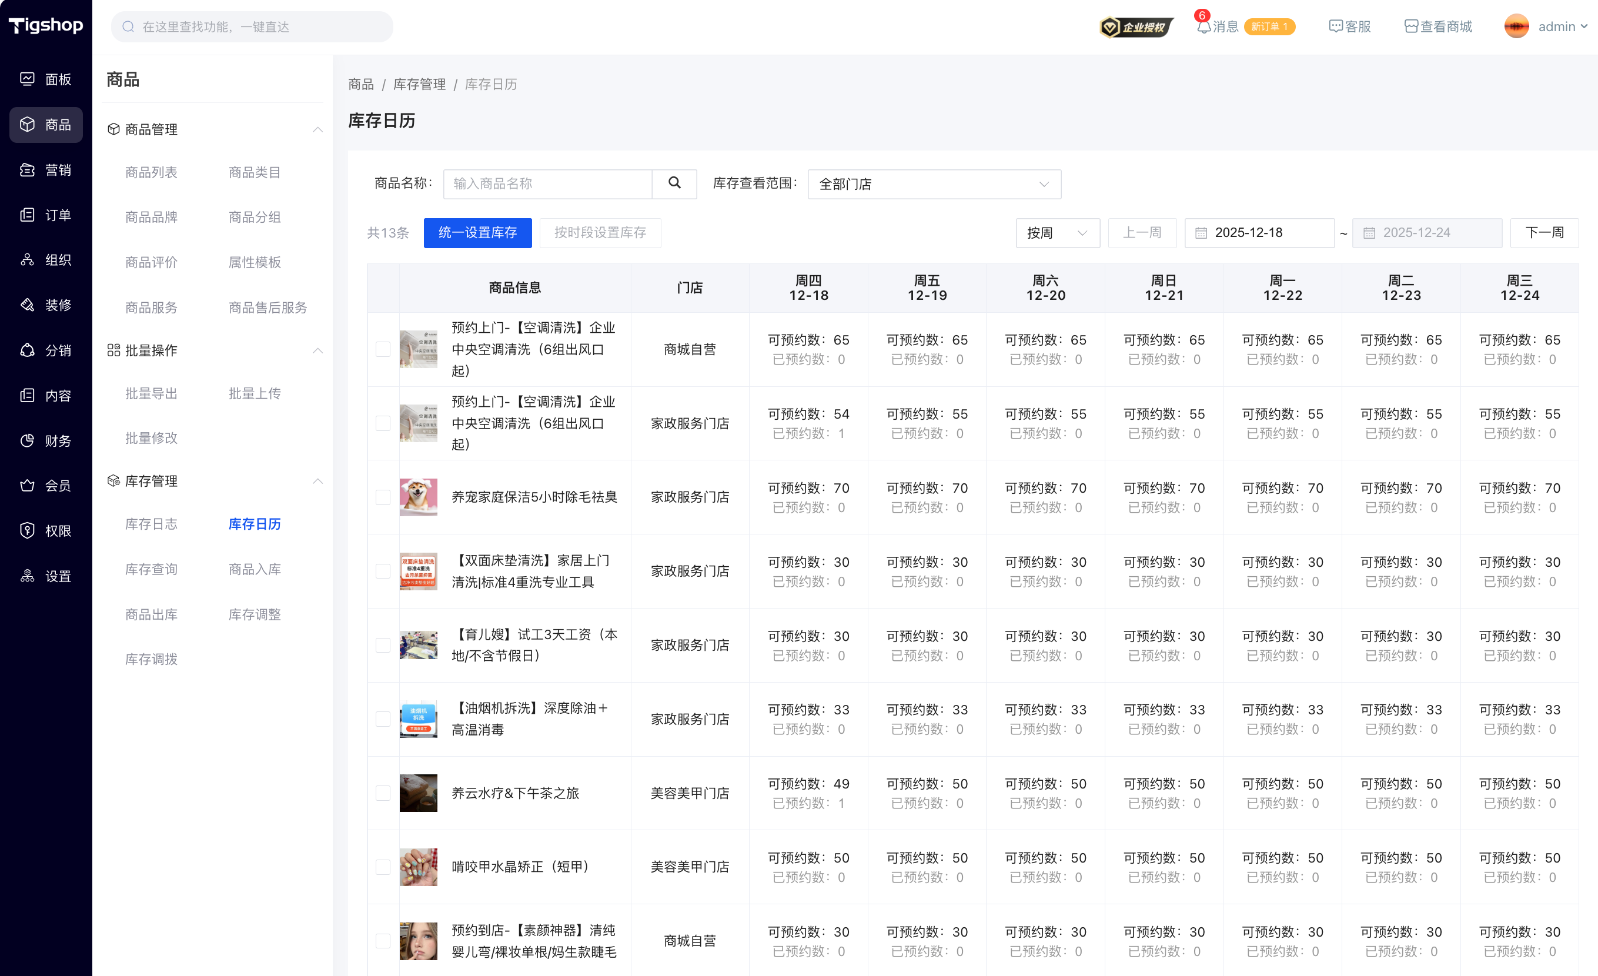Open the 全部门店 store range dropdown
Viewport: 1598px width, 976px height.
click(934, 184)
